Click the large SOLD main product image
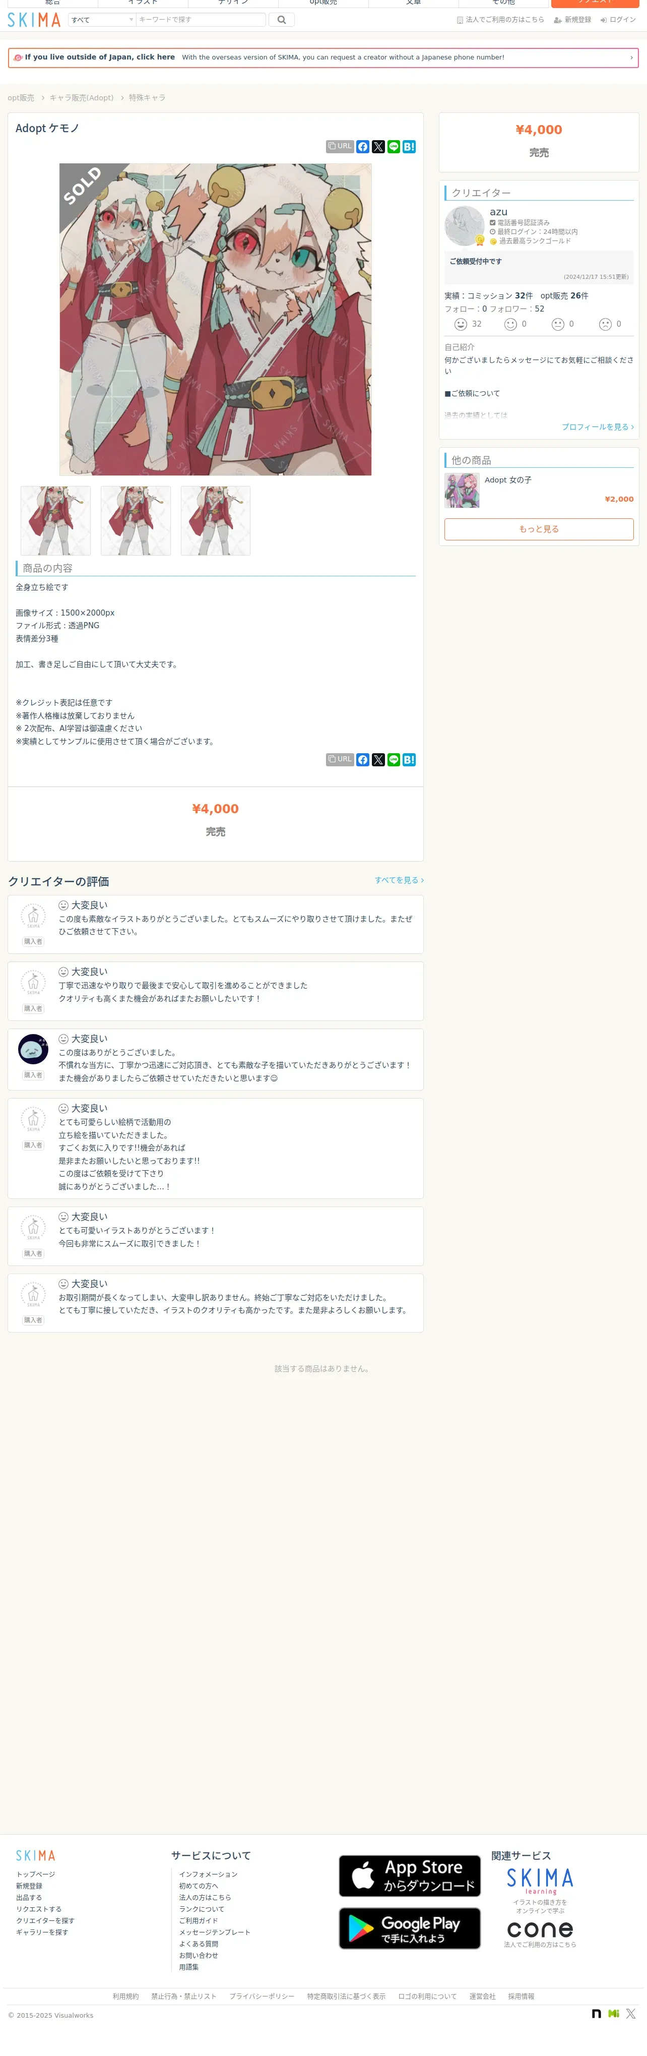This screenshot has height=2056, width=647. (215, 319)
